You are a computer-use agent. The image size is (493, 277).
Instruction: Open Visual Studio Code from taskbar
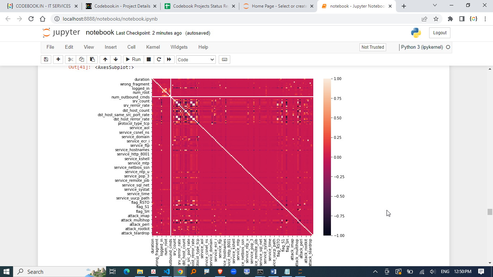tap(167, 272)
